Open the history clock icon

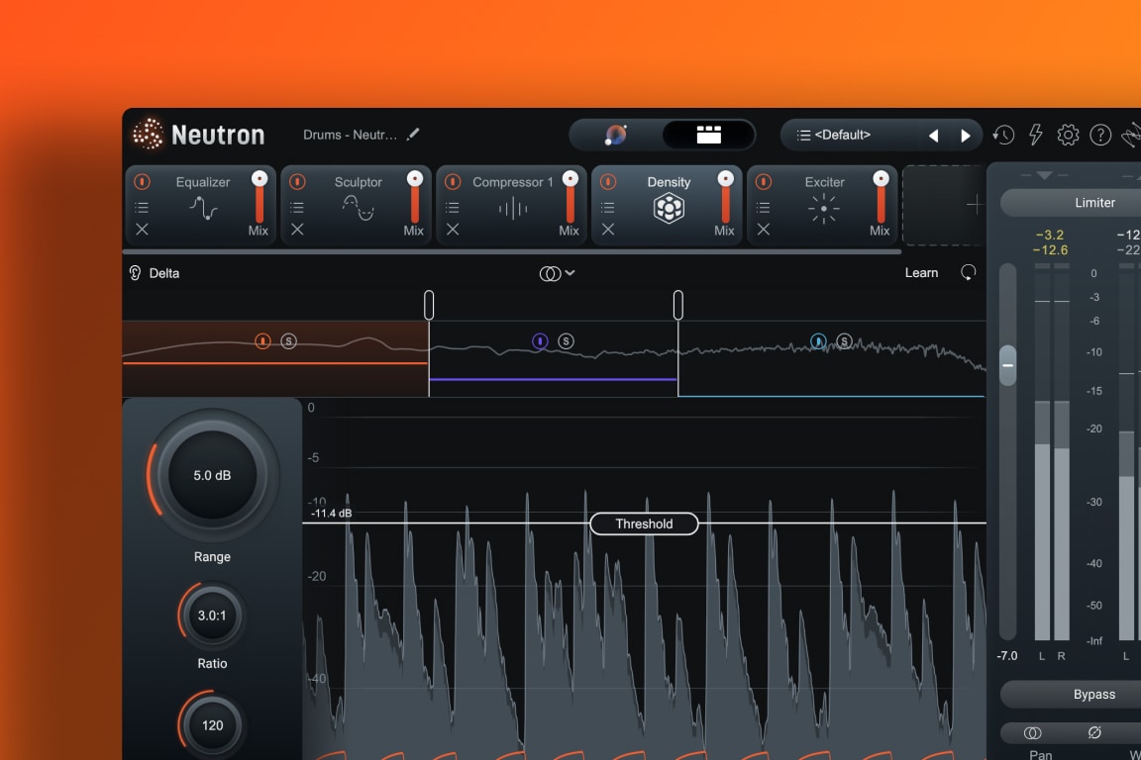(1003, 136)
